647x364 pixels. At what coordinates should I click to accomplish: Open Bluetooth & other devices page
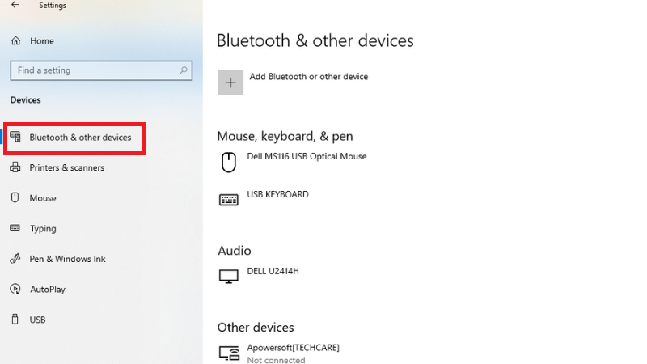pos(80,138)
